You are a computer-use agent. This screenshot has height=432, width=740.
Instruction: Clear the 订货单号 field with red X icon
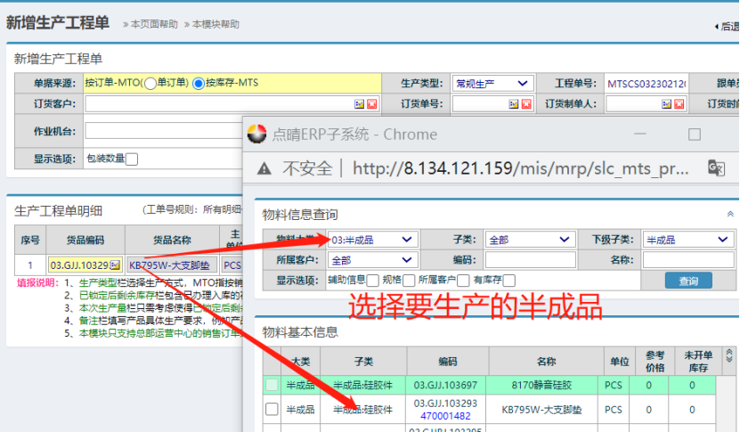point(526,104)
